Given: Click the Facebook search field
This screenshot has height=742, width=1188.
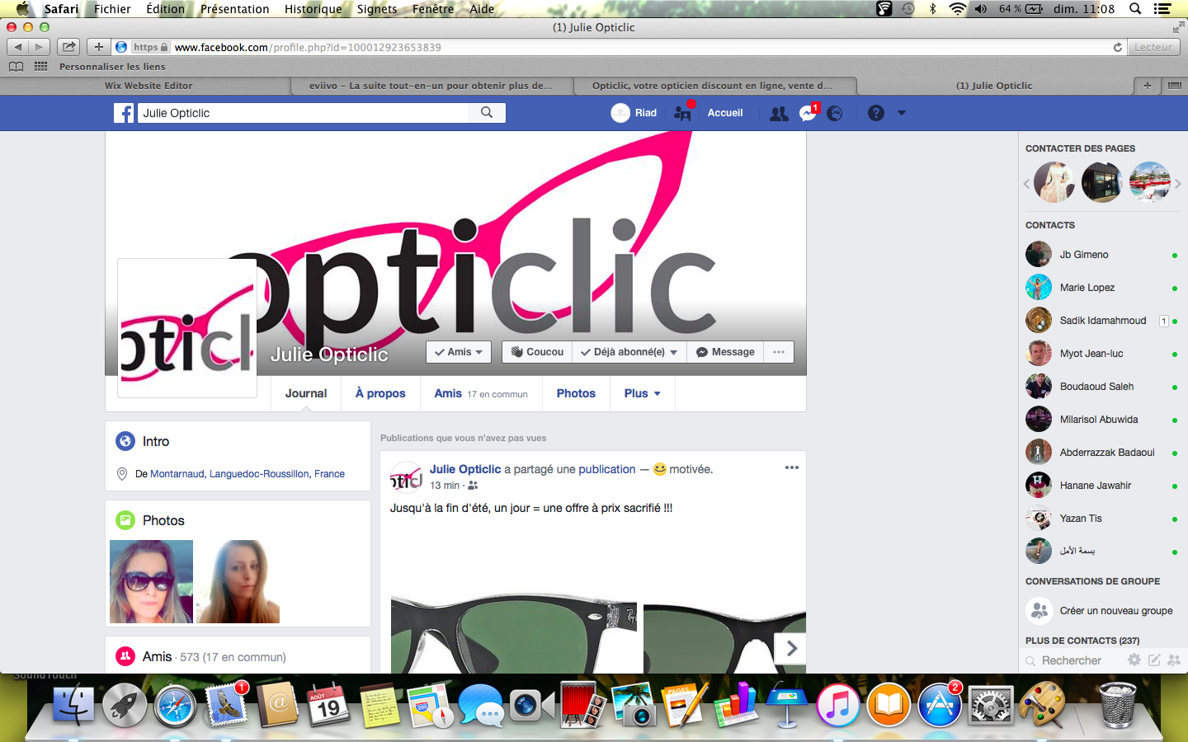Looking at the screenshot, I should pyautogui.click(x=303, y=113).
